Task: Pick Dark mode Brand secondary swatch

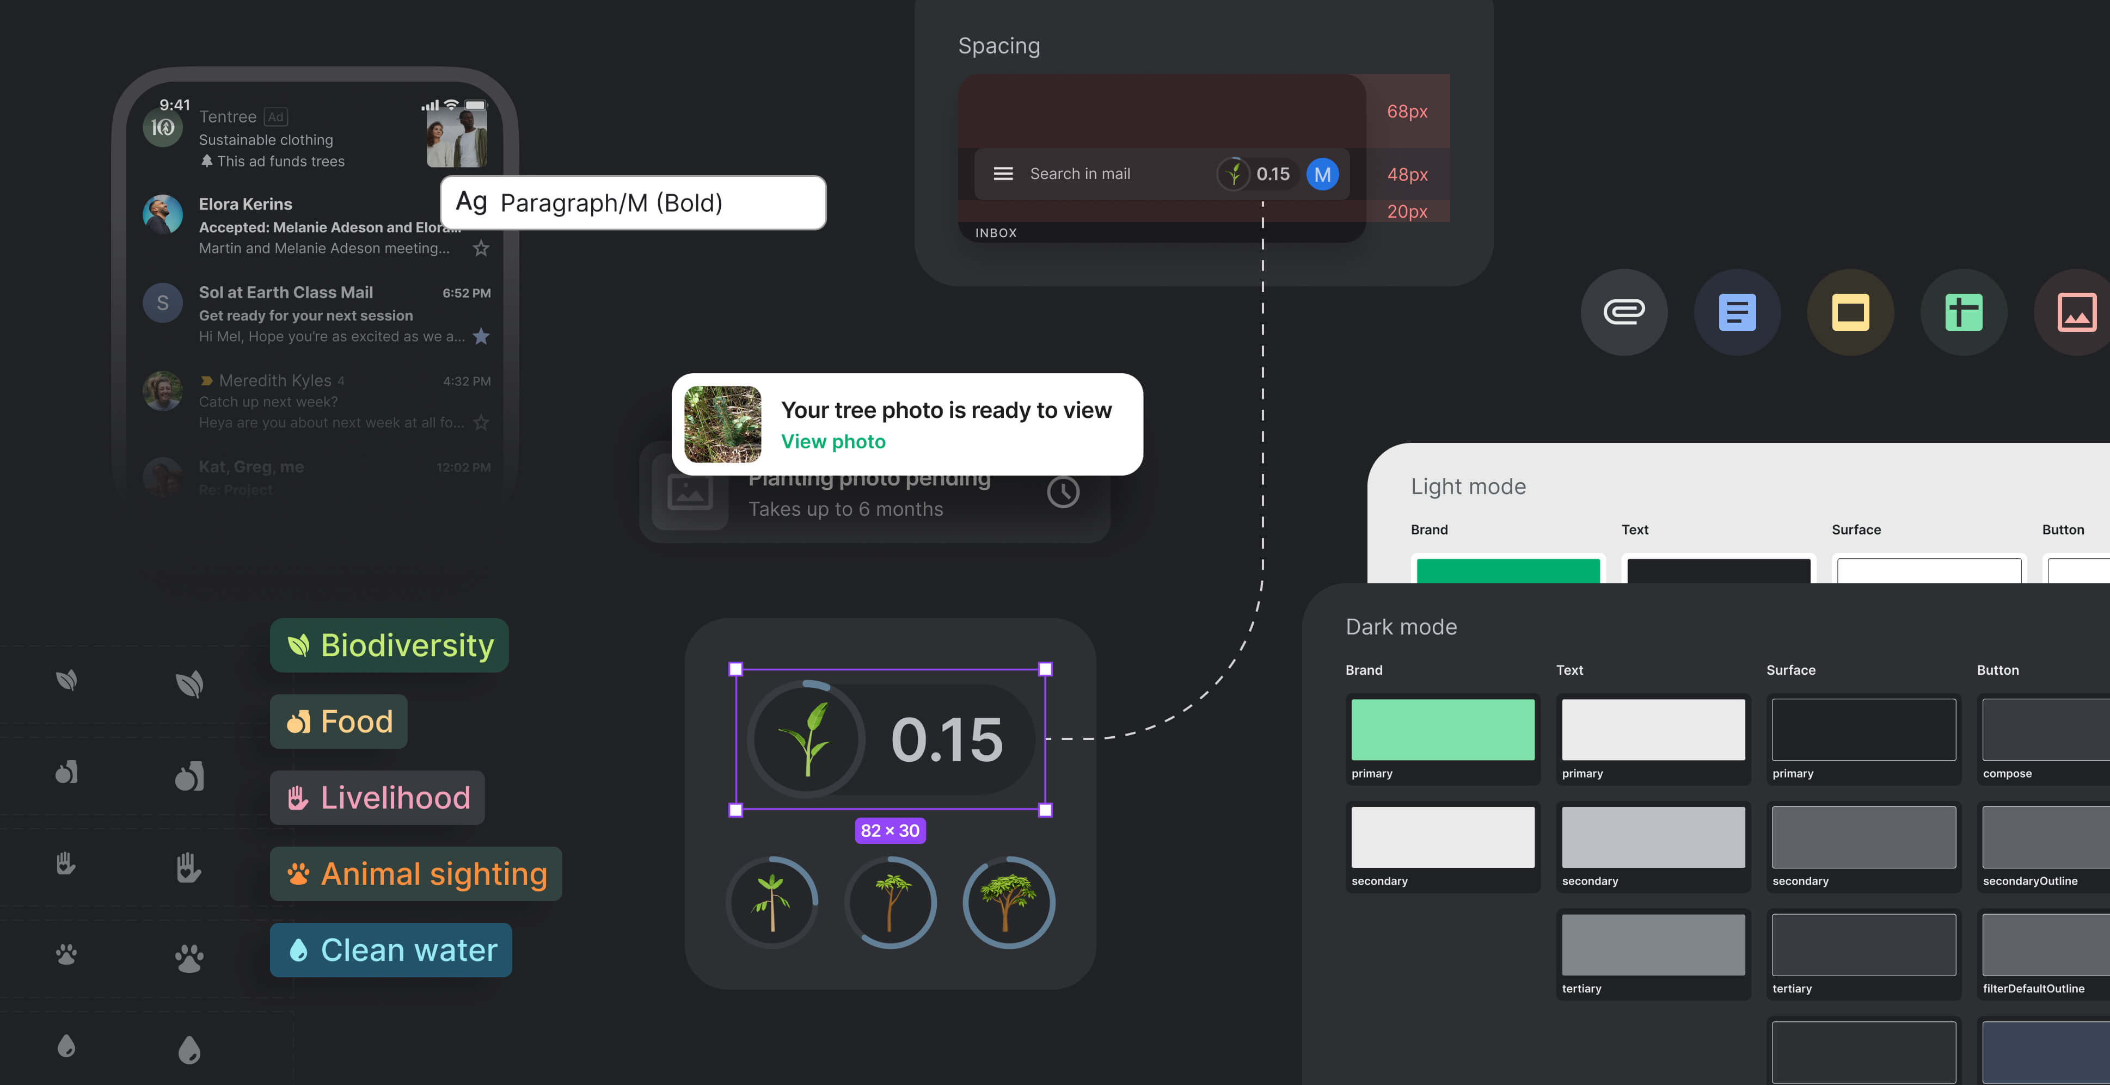Action: 1443,837
